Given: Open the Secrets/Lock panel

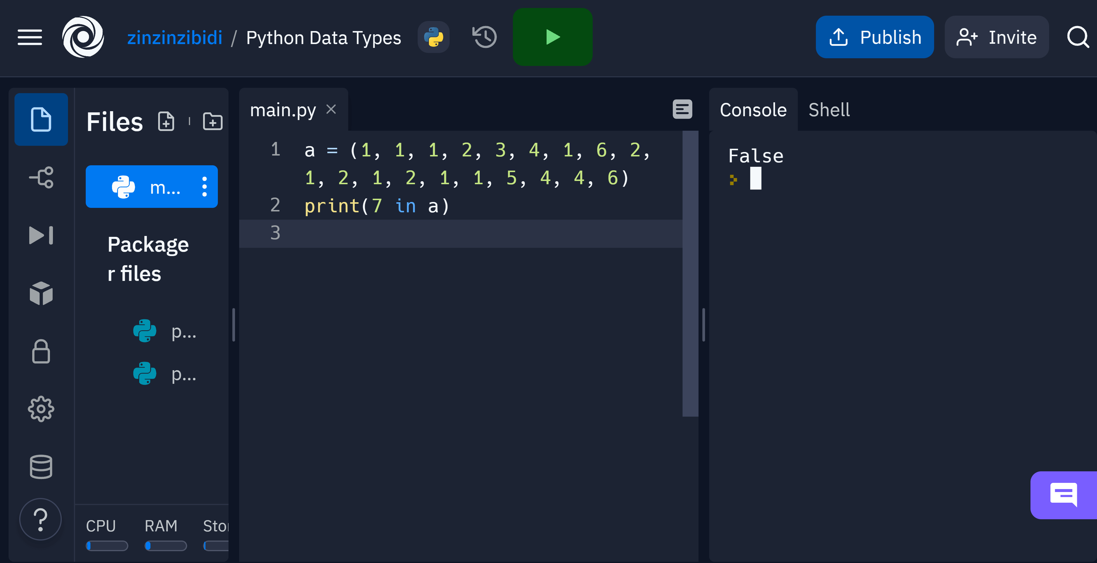Looking at the screenshot, I should pyautogui.click(x=41, y=352).
